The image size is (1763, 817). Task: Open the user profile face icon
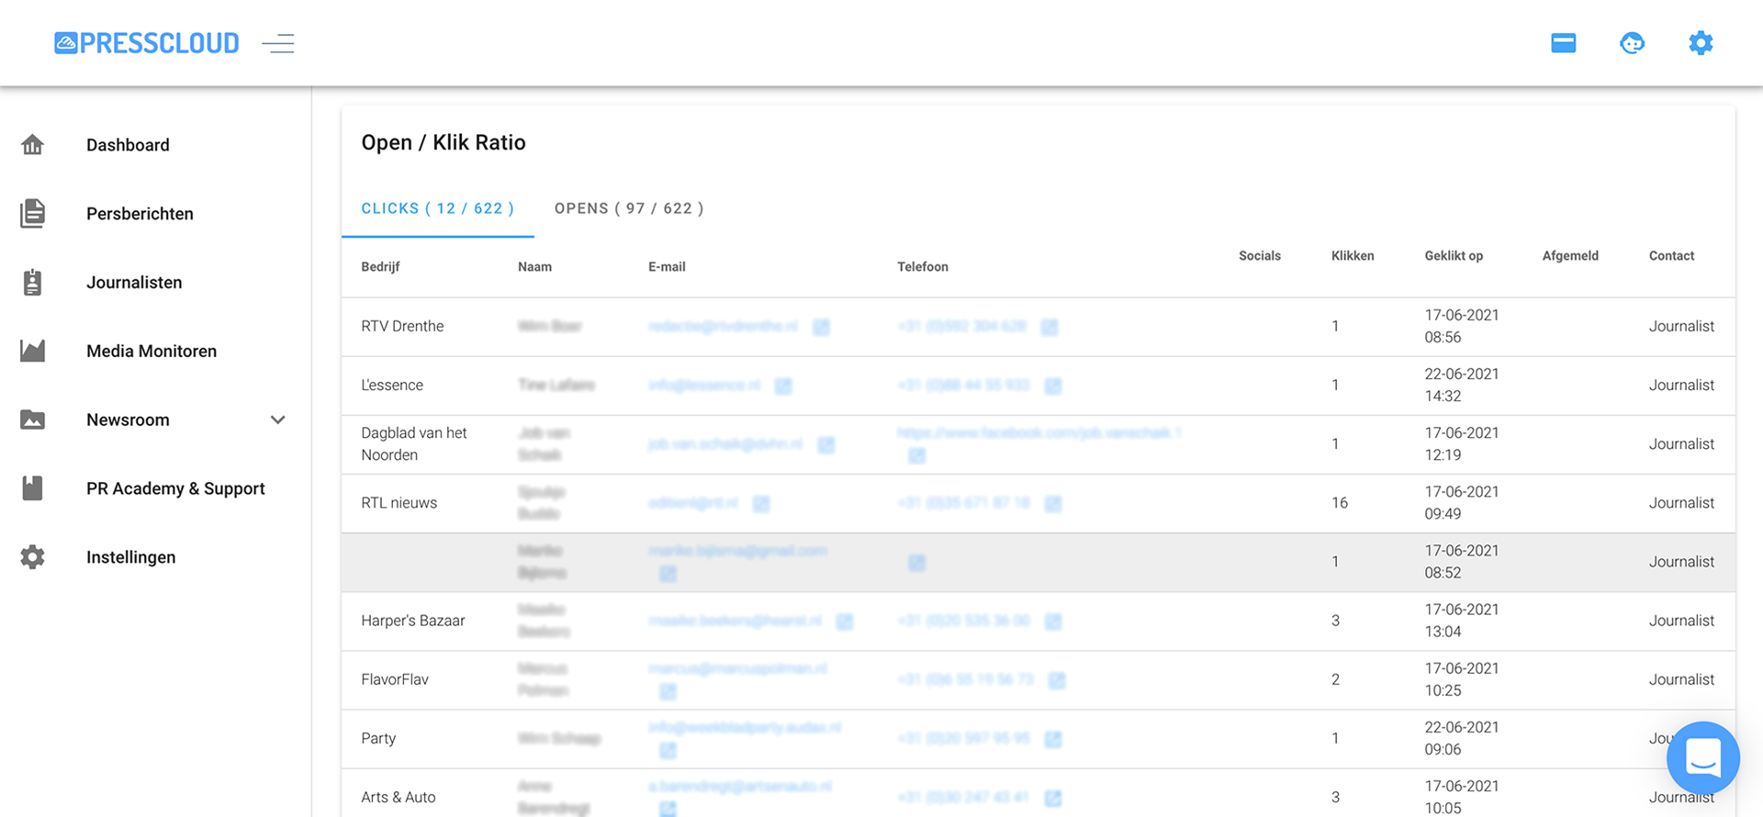click(x=1632, y=43)
